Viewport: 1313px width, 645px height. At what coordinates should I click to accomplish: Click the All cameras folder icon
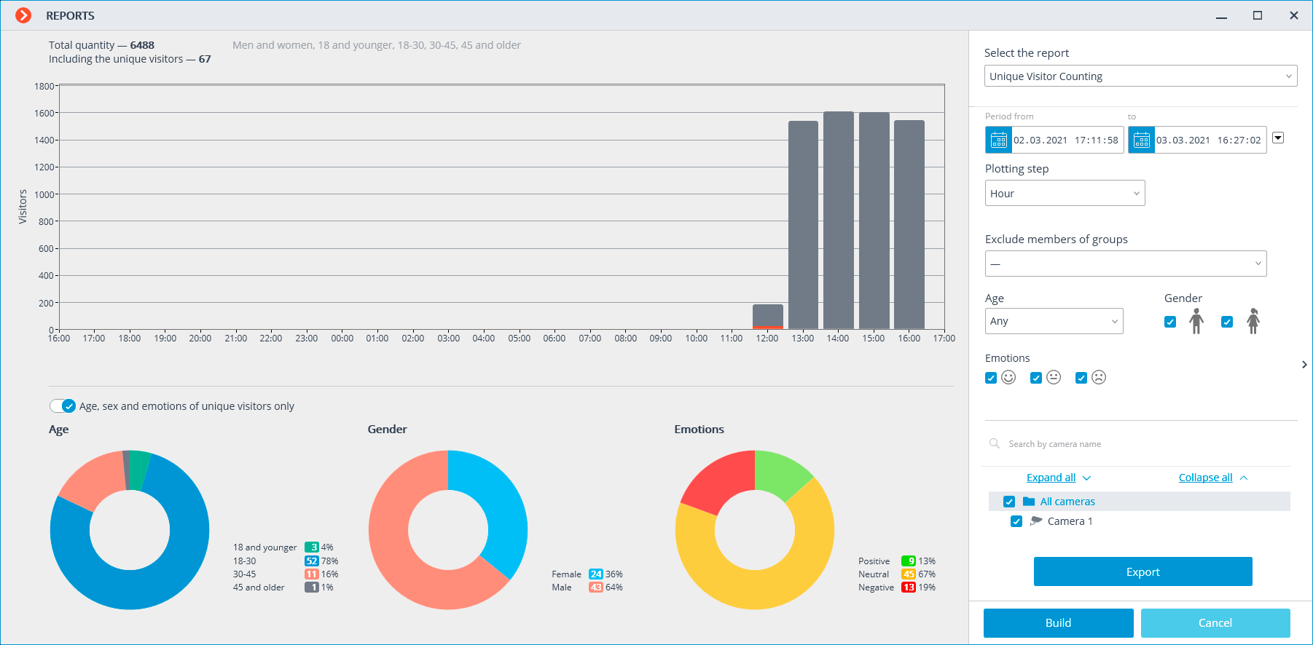click(x=1029, y=501)
